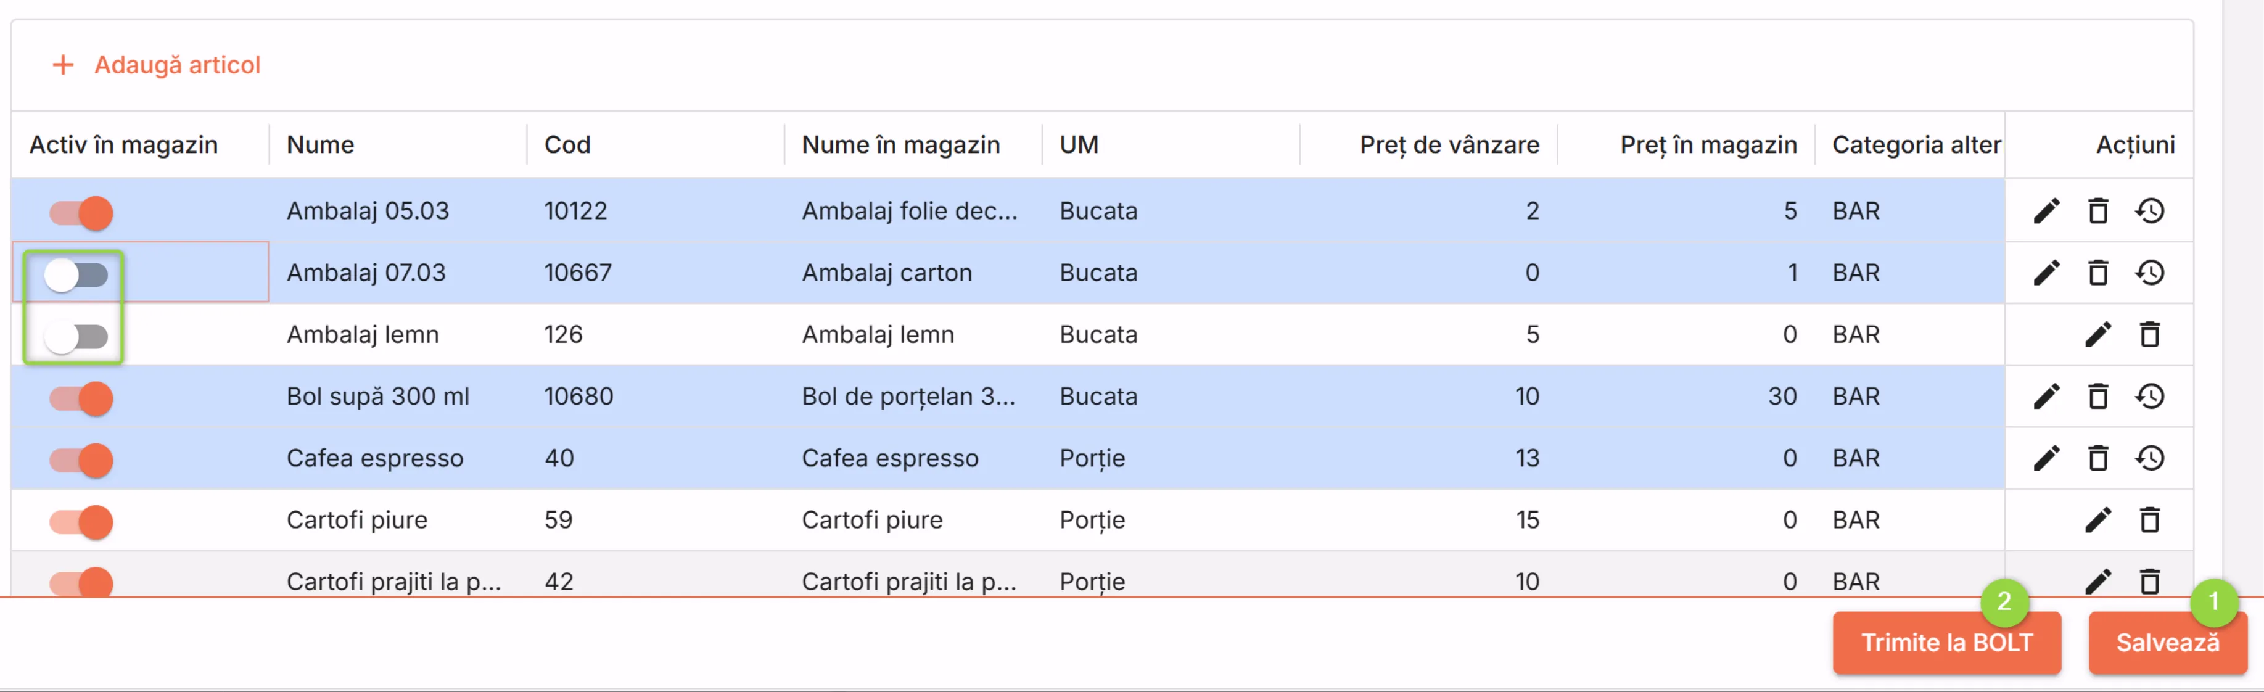Select code cell 10122
The height and width of the screenshot is (692, 2264).
(x=655, y=211)
